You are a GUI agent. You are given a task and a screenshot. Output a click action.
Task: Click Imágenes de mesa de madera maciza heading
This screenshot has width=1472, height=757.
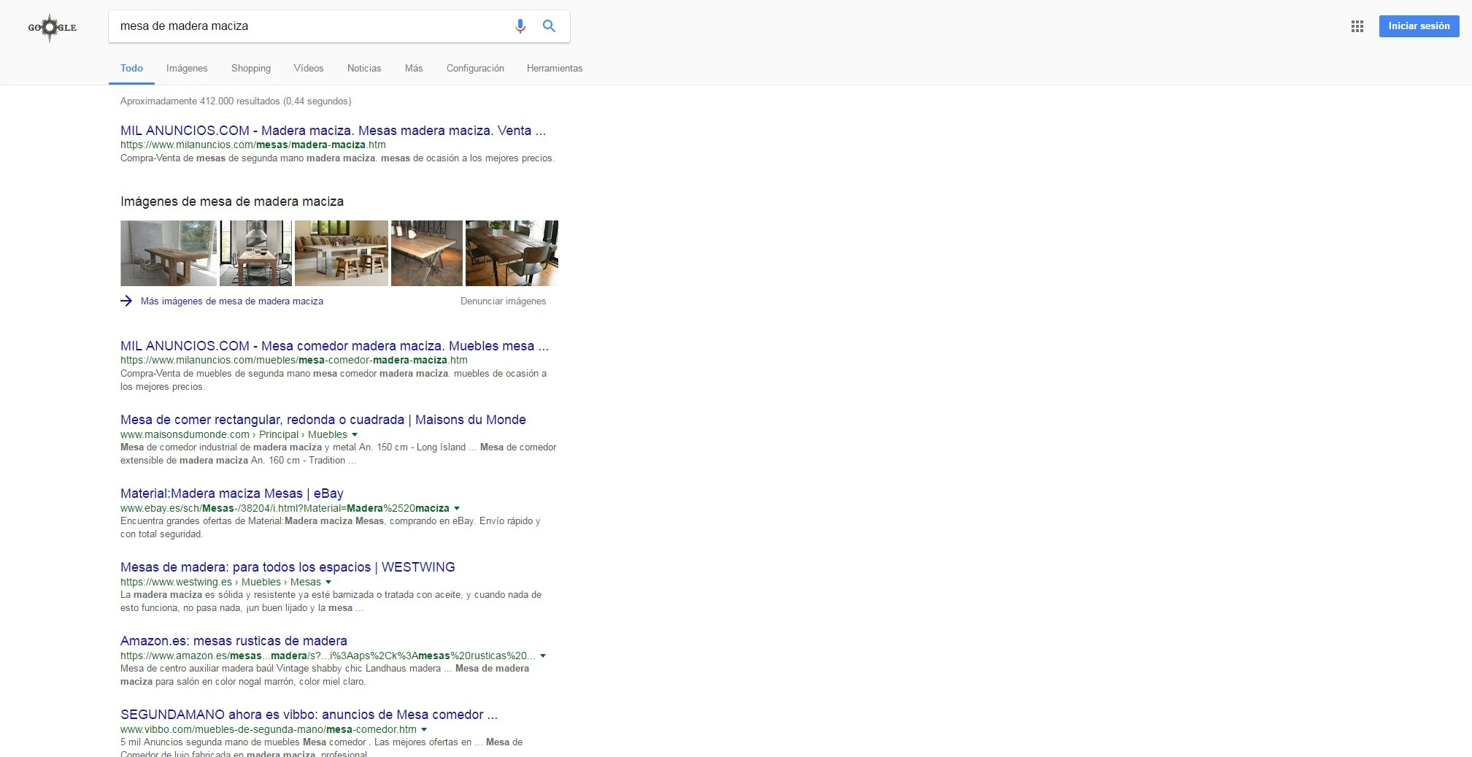[x=232, y=201]
